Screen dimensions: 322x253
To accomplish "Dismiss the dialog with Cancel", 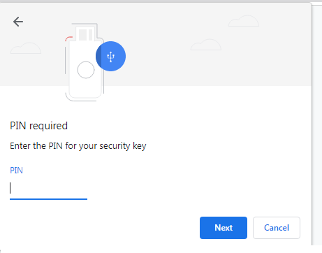I will click(277, 228).
